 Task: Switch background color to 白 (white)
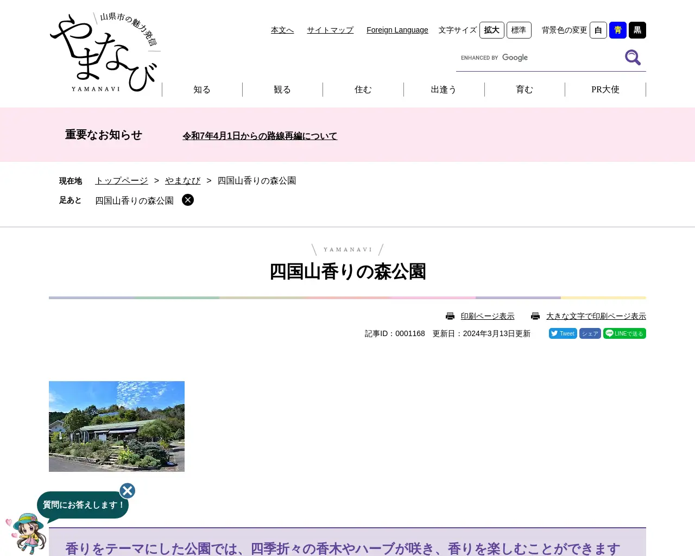[x=598, y=30]
